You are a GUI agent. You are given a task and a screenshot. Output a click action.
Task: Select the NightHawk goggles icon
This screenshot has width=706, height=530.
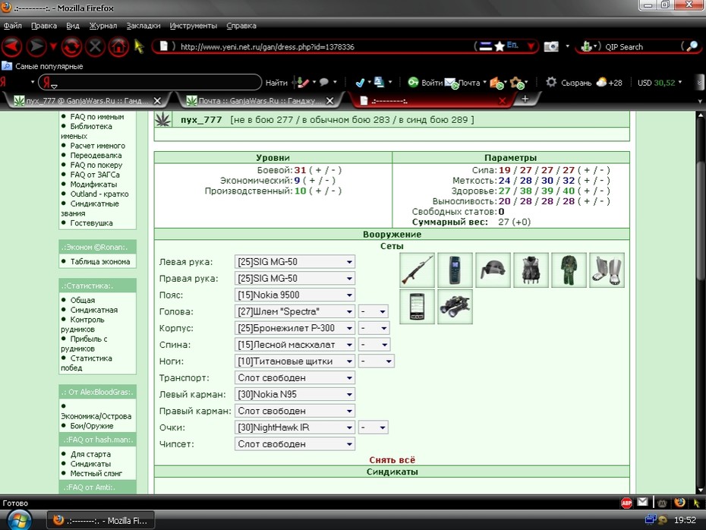coord(455,307)
